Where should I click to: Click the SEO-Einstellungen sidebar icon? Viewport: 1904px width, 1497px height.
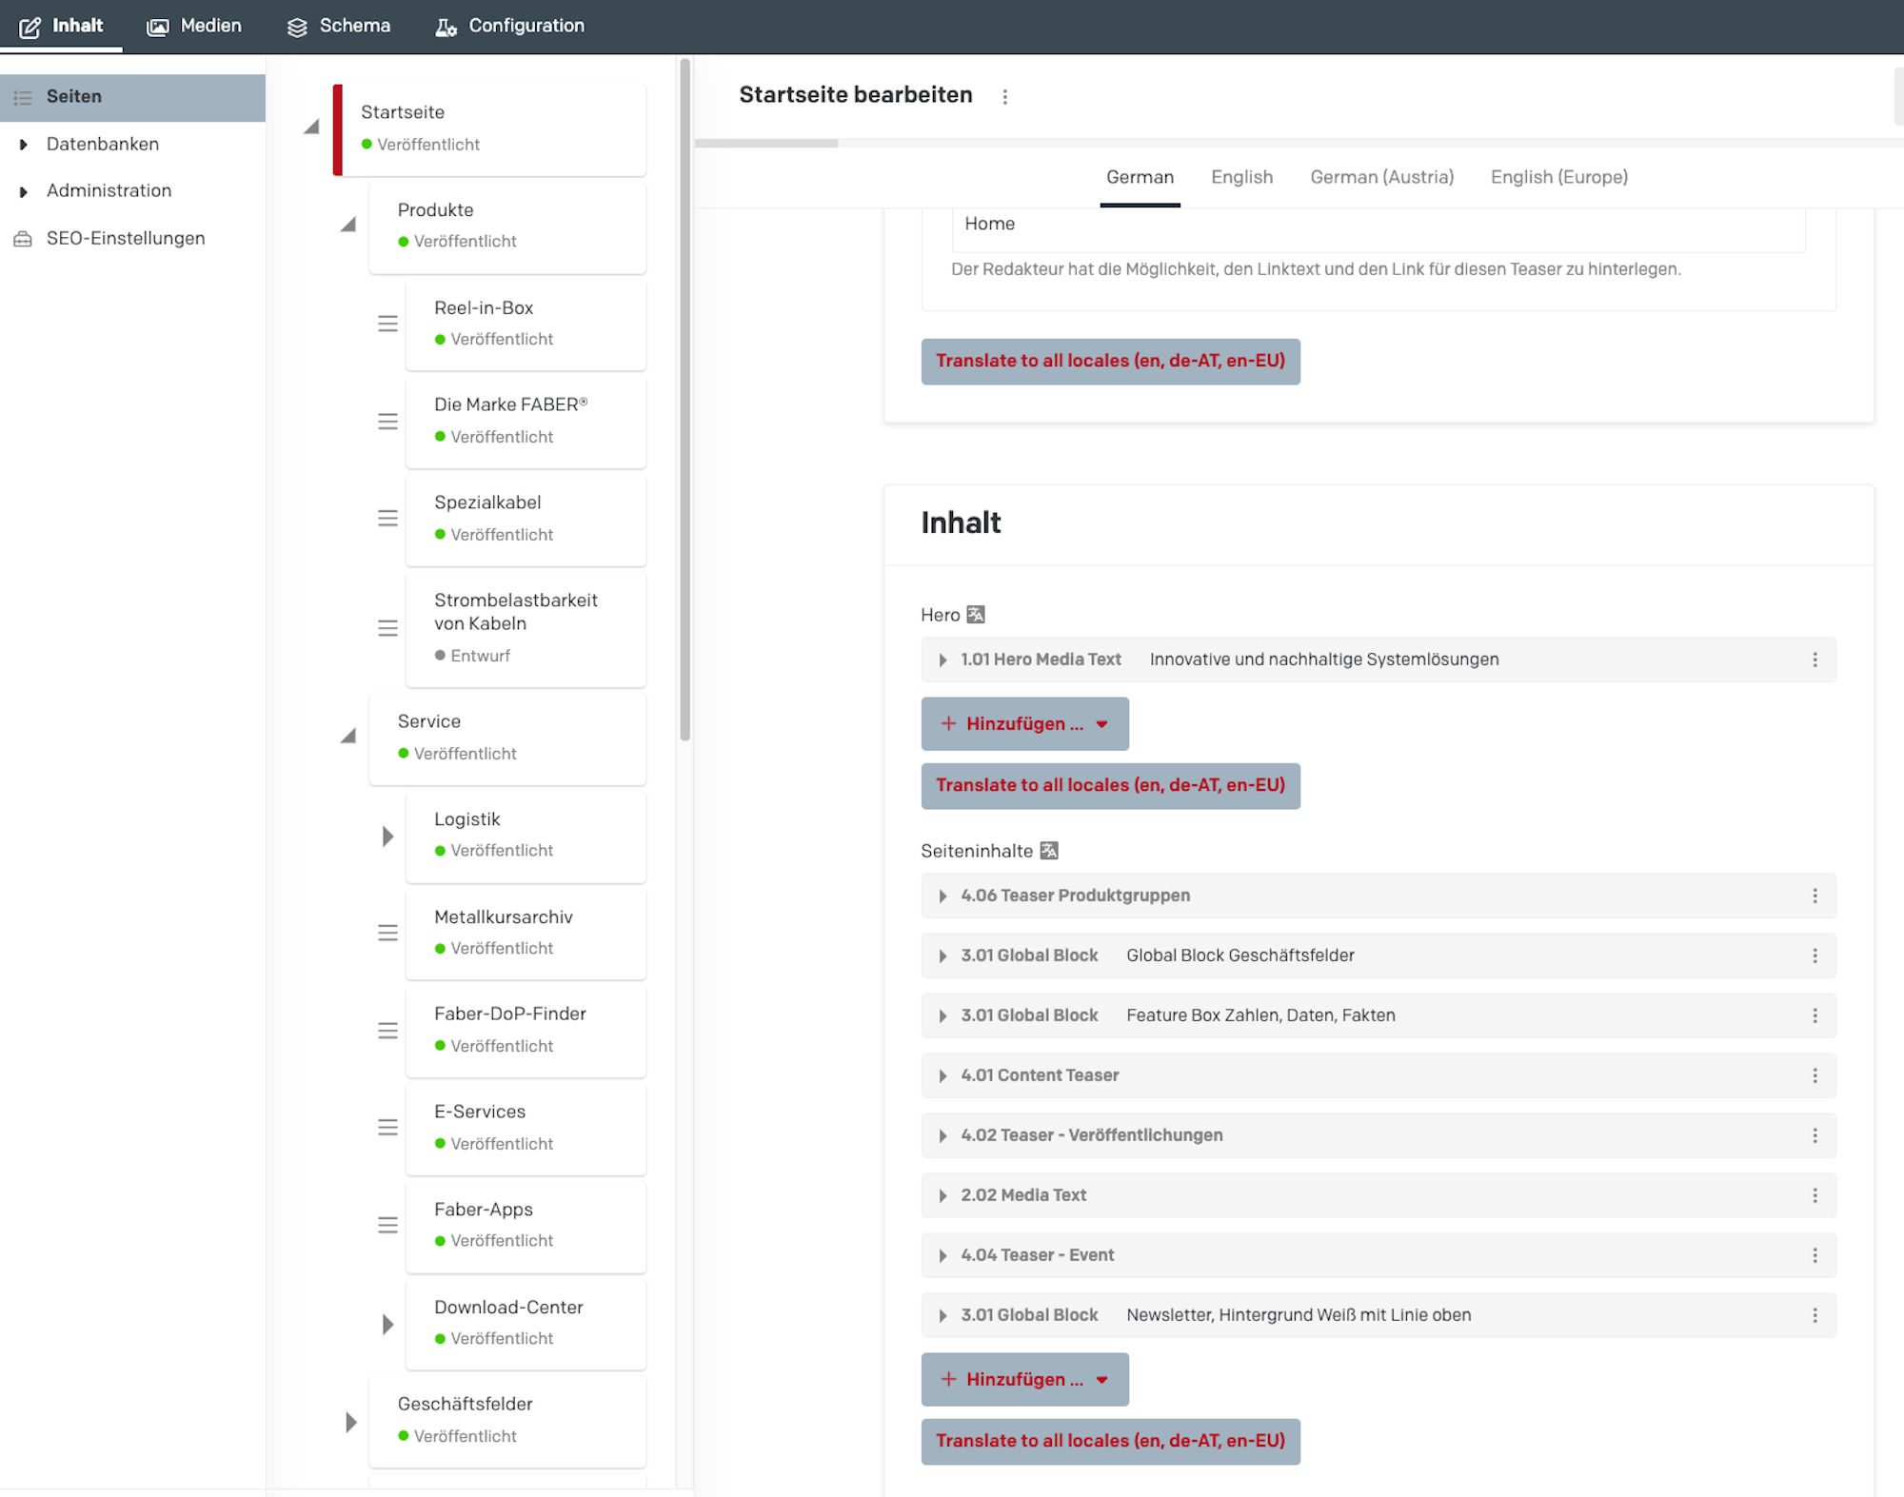23,239
